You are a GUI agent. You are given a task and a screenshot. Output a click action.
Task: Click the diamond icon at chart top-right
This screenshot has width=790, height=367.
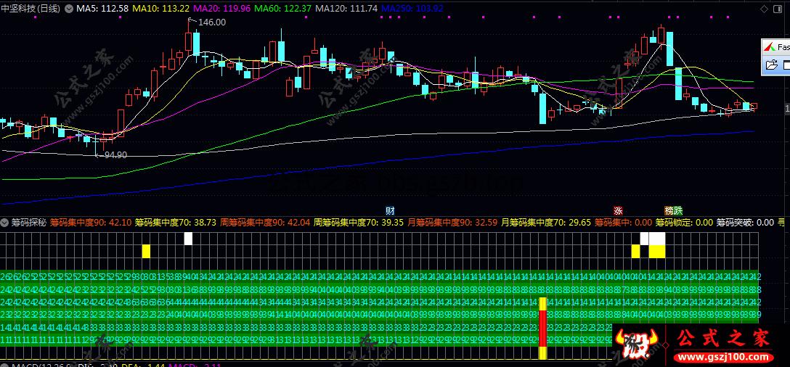764,9
